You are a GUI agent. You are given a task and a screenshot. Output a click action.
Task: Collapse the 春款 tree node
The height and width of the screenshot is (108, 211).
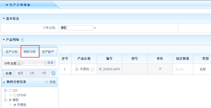tap(5, 100)
